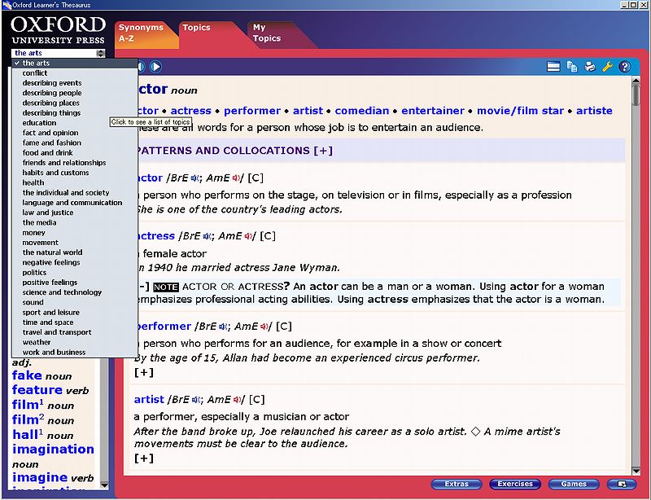Click the copy icon in toolbar

coord(572,67)
